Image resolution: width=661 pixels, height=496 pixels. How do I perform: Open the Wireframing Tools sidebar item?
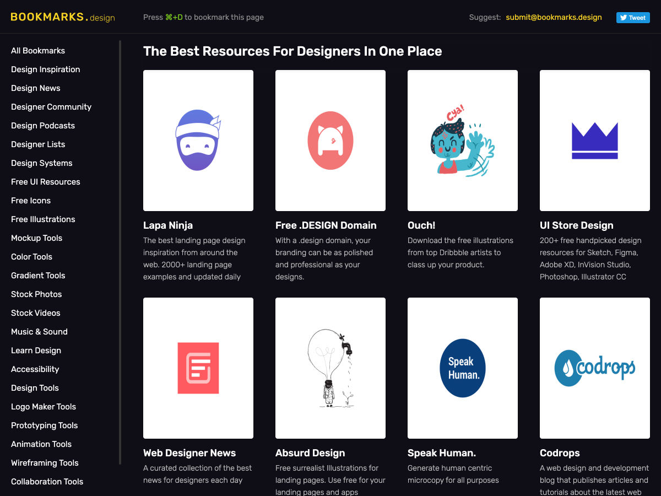pyautogui.click(x=45, y=463)
